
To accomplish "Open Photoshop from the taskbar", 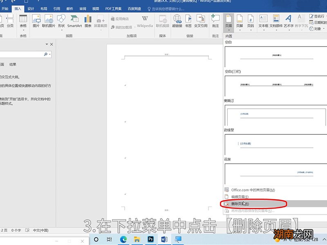I will click(x=150, y=239).
